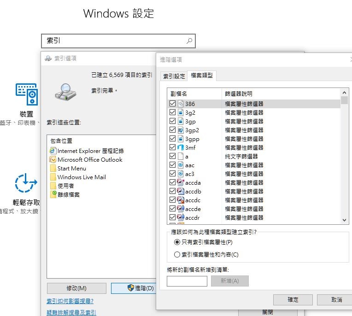Select the ac3 row filter description
The height and width of the screenshot is (316, 352).
(244, 174)
